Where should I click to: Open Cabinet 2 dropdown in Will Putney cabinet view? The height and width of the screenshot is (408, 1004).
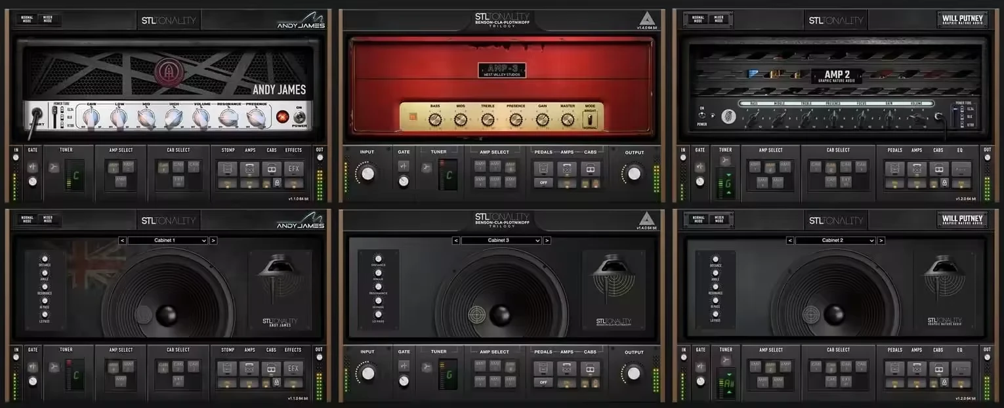pos(835,241)
